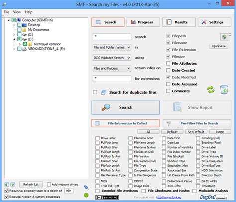Screen dimensions: 236x202
Task: Toggle Add network drives checkbox
Action: pyautogui.click(x=49, y=184)
